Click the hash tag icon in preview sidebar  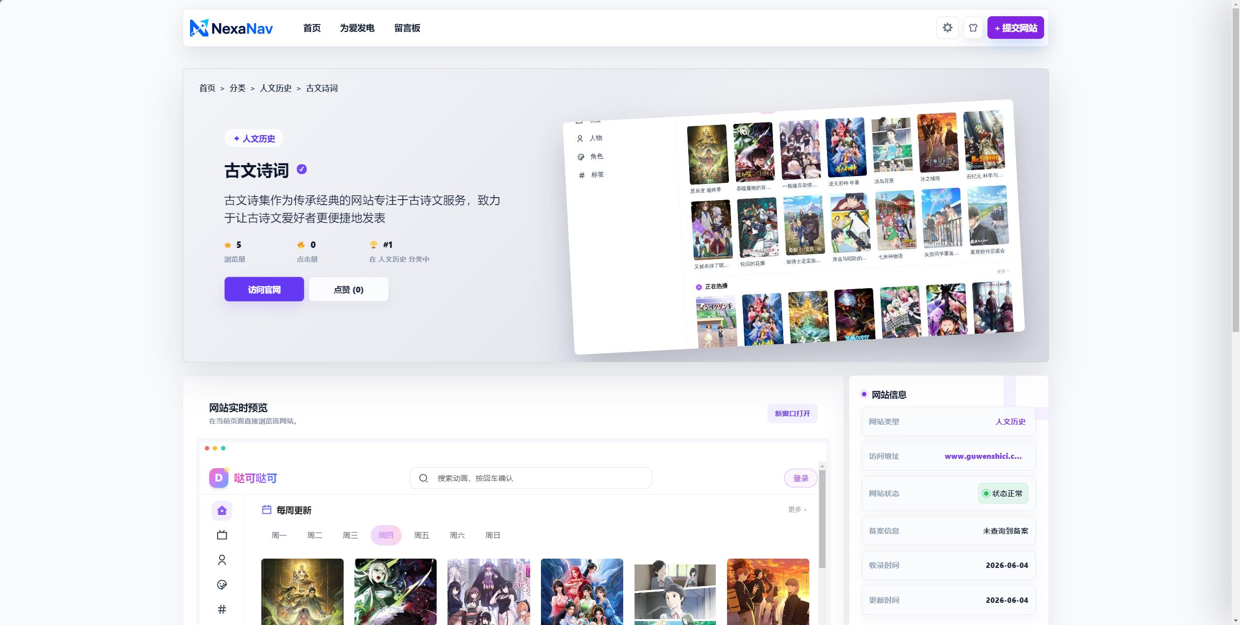222,610
